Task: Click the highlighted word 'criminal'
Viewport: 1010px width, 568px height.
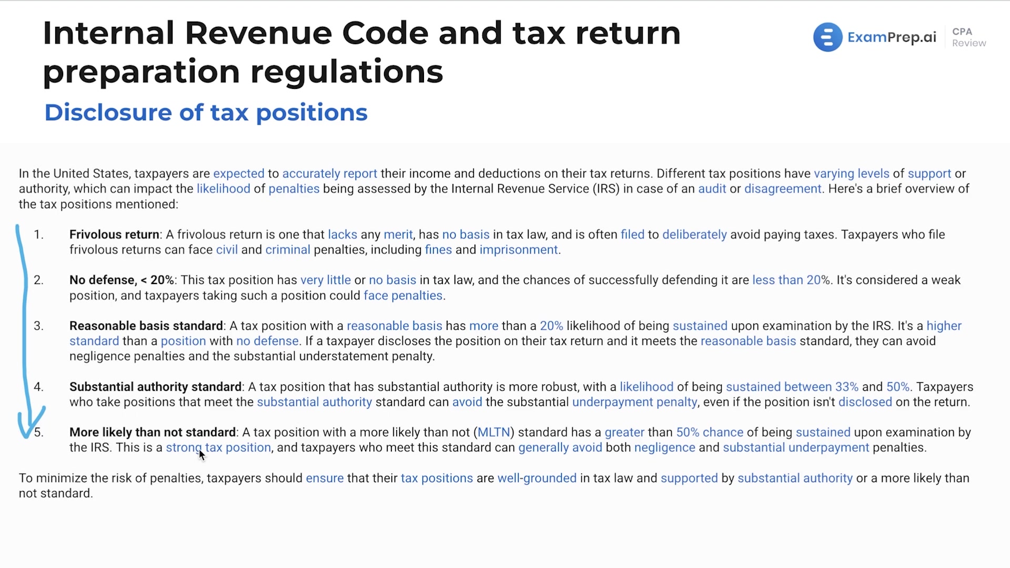Action: (288, 250)
